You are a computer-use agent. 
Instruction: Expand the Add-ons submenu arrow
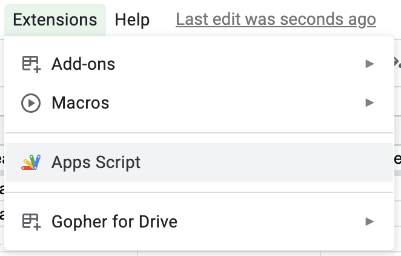(x=370, y=64)
